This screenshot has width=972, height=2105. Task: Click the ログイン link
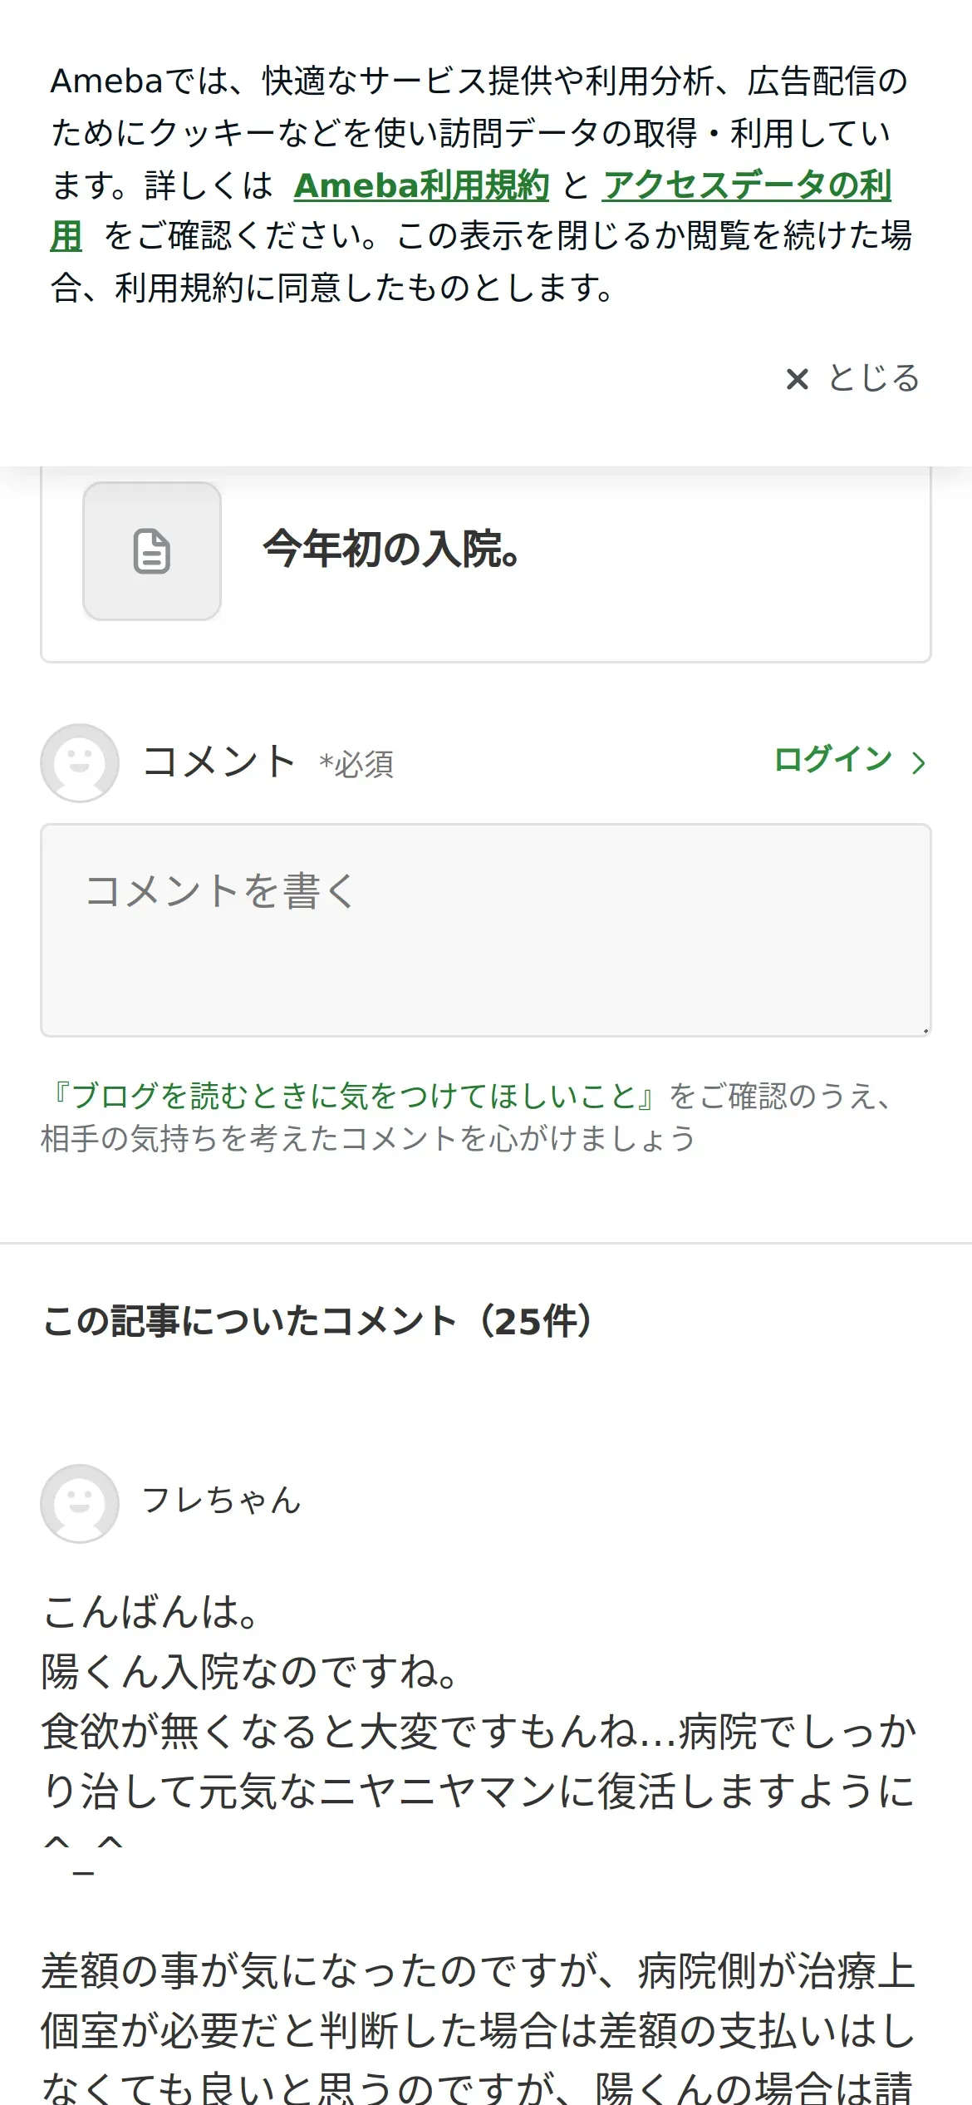(x=832, y=759)
